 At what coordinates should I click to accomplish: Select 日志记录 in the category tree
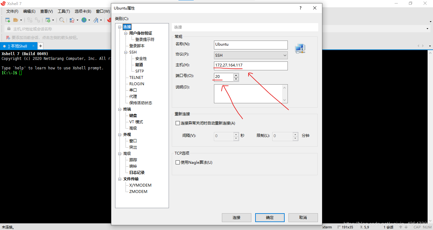point(137,173)
